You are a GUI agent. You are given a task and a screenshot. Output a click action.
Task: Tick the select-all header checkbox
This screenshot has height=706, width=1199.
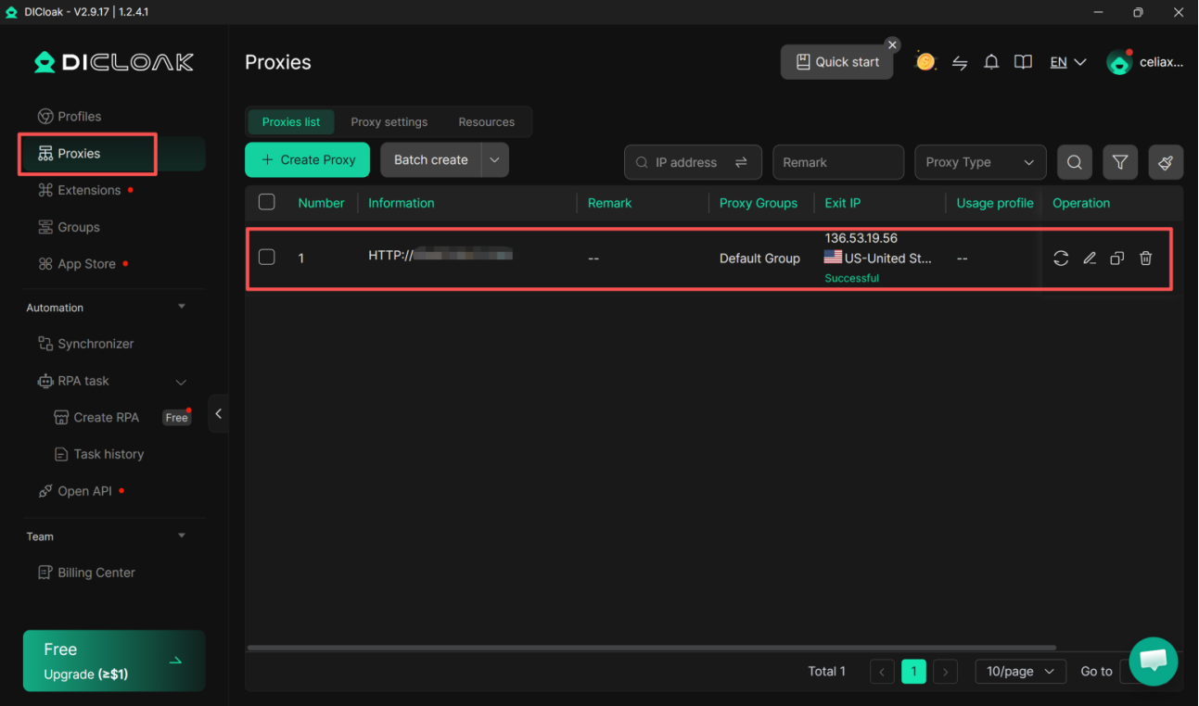tap(267, 202)
